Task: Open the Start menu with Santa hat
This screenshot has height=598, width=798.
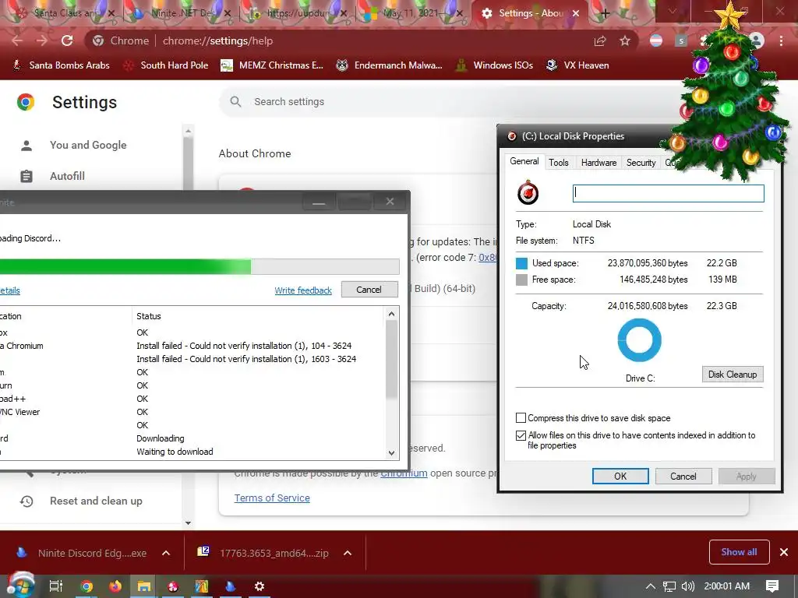Action: pyautogui.click(x=19, y=586)
